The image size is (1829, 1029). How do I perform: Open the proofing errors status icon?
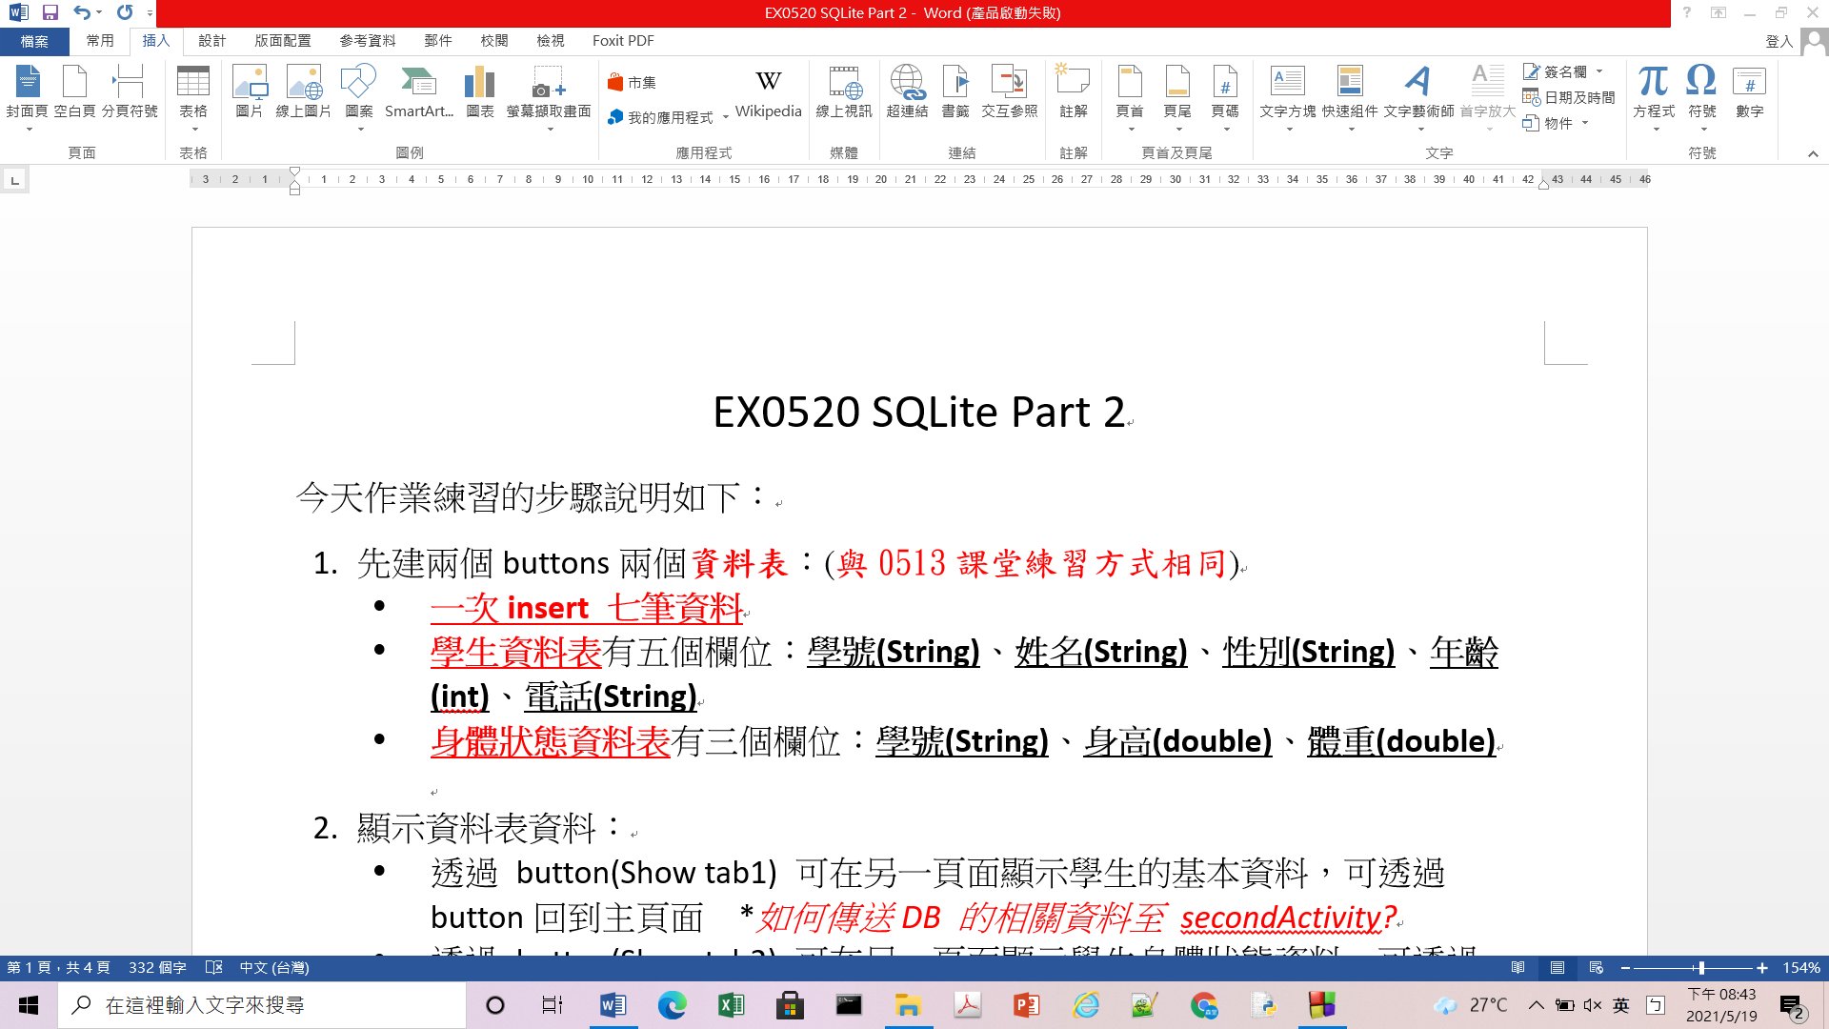(214, 967)
